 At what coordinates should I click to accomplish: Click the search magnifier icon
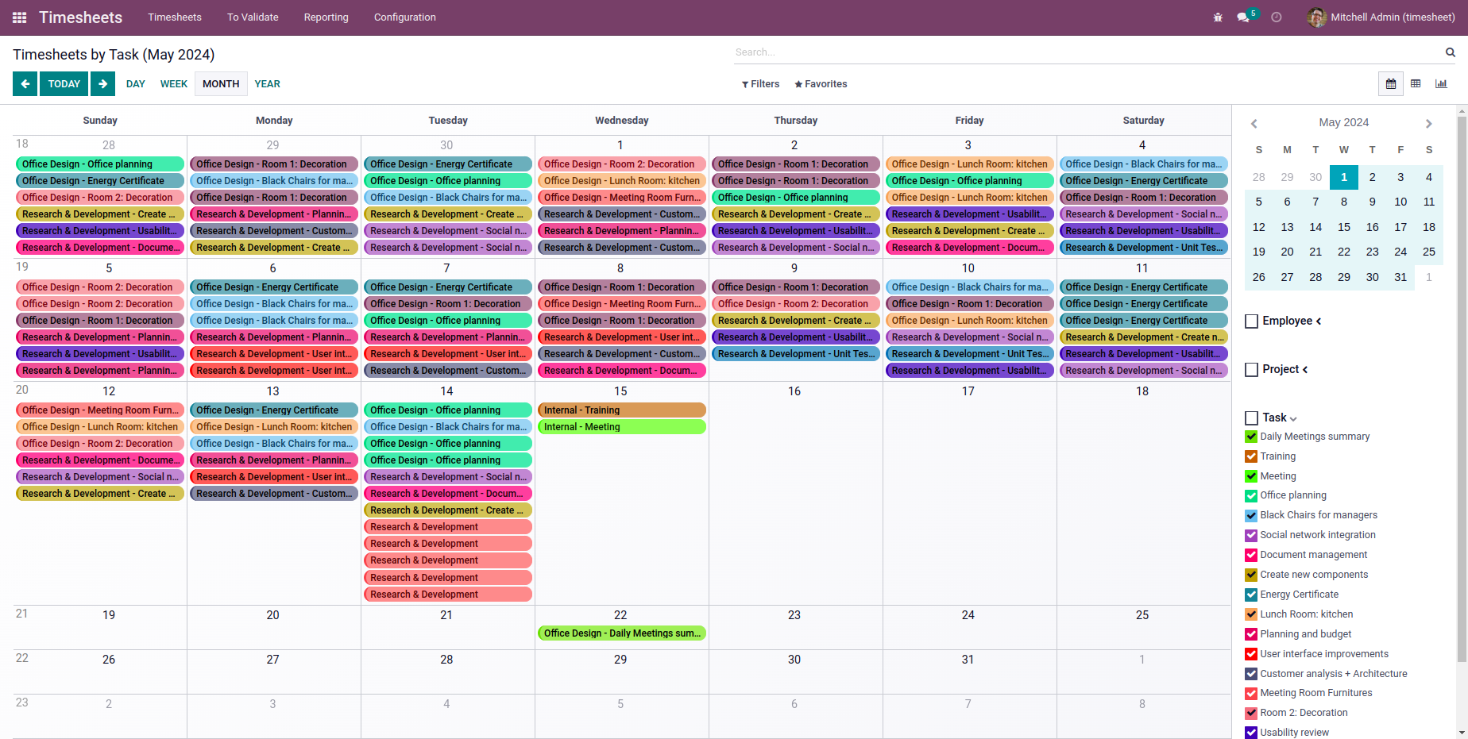pos(1450,52)
